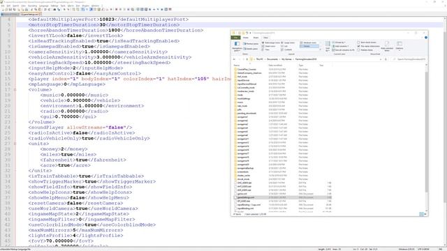Choose List layout in Explorer ribbon
The image size is (447, 251).
pos(284,46)
